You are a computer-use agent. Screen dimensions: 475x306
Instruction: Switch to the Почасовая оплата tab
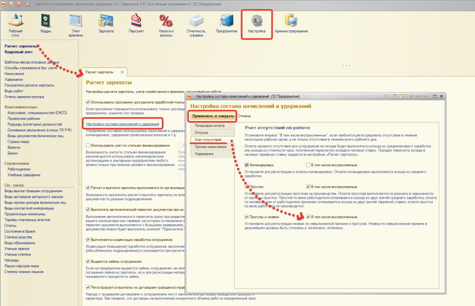point(212,125)
